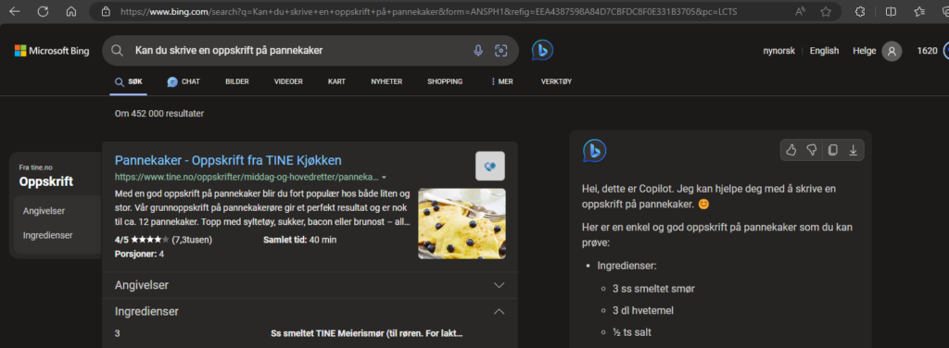949x348 pixels.
Task: Open Pannekaker - Oppskrift fra TINE Kjøkken link
Action: [x=228, y=160]
